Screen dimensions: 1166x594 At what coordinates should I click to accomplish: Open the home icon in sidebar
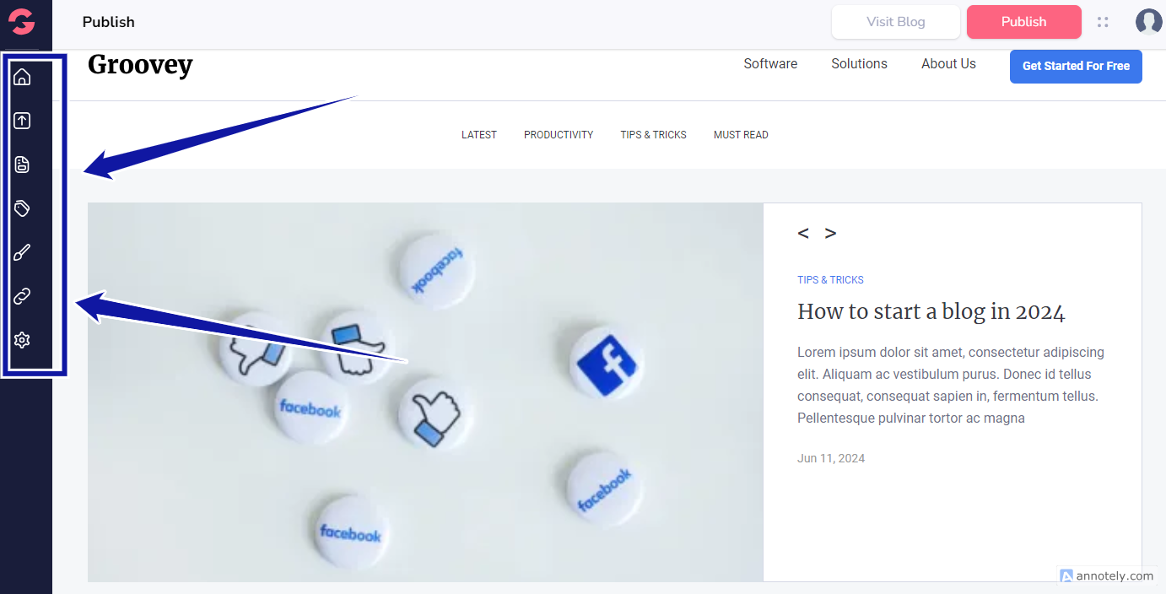pos(22,77)
